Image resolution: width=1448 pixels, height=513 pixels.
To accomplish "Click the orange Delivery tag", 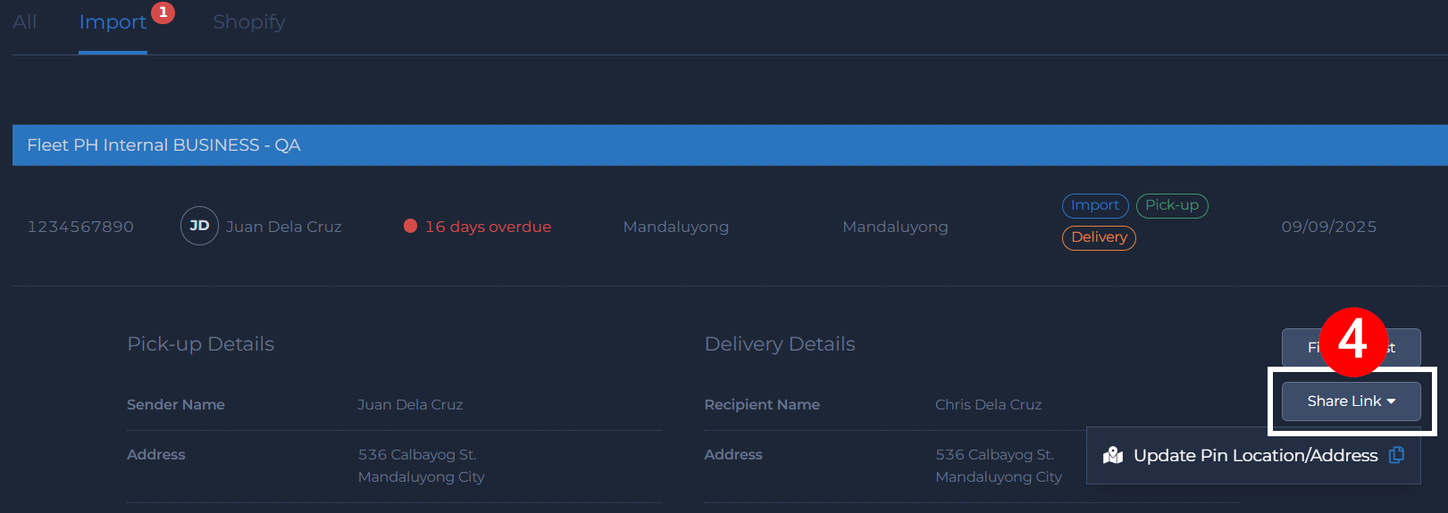I will pyautogui.click(x=1099, y=237).
